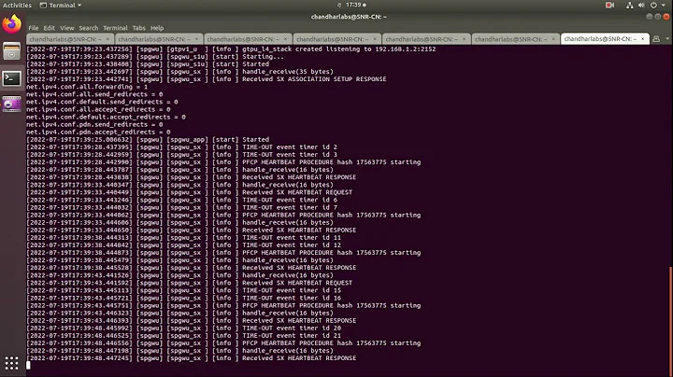This screenshot has height=377, width=673.
Task: Switch to the fifth terminal tab
Action: coord(426,39)
